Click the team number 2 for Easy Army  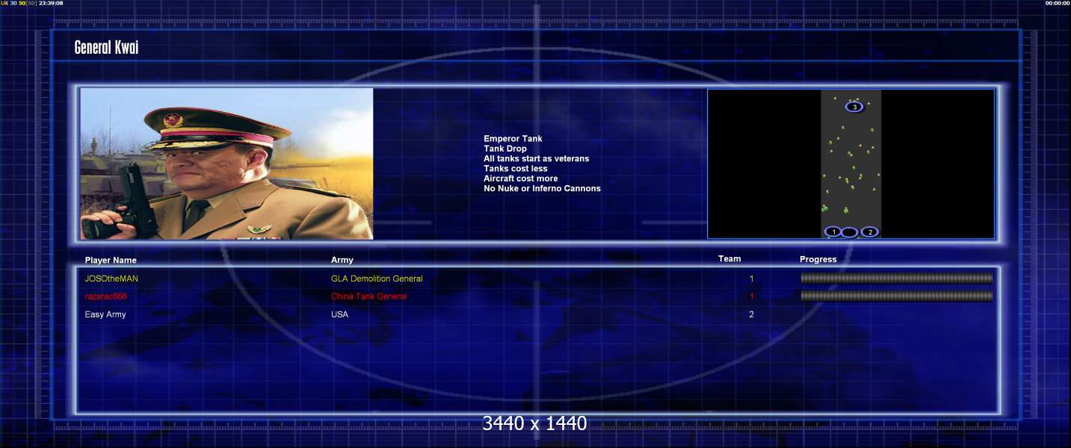752,314
